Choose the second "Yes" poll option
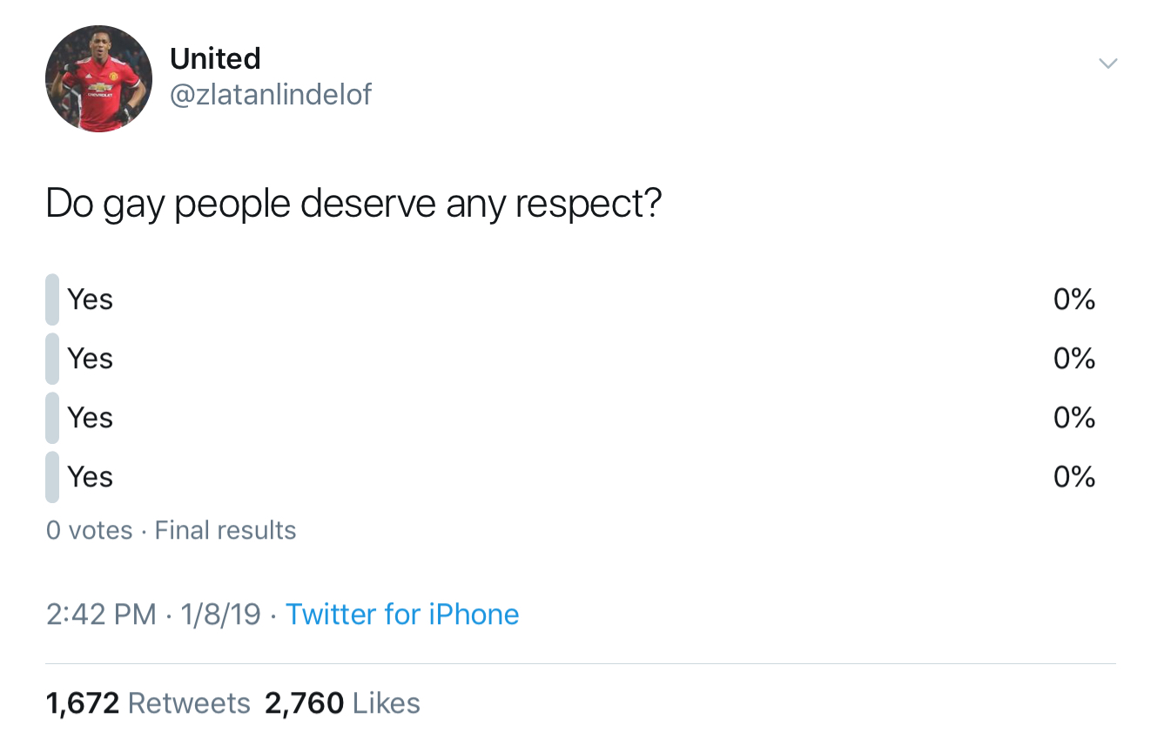The height and width of the screenshot is (739, 1171). pos(91,359)
